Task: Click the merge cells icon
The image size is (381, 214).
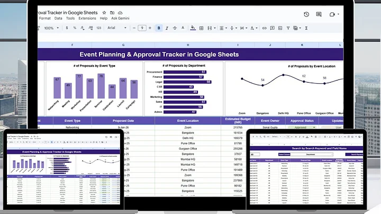Action: click(210, 28)
